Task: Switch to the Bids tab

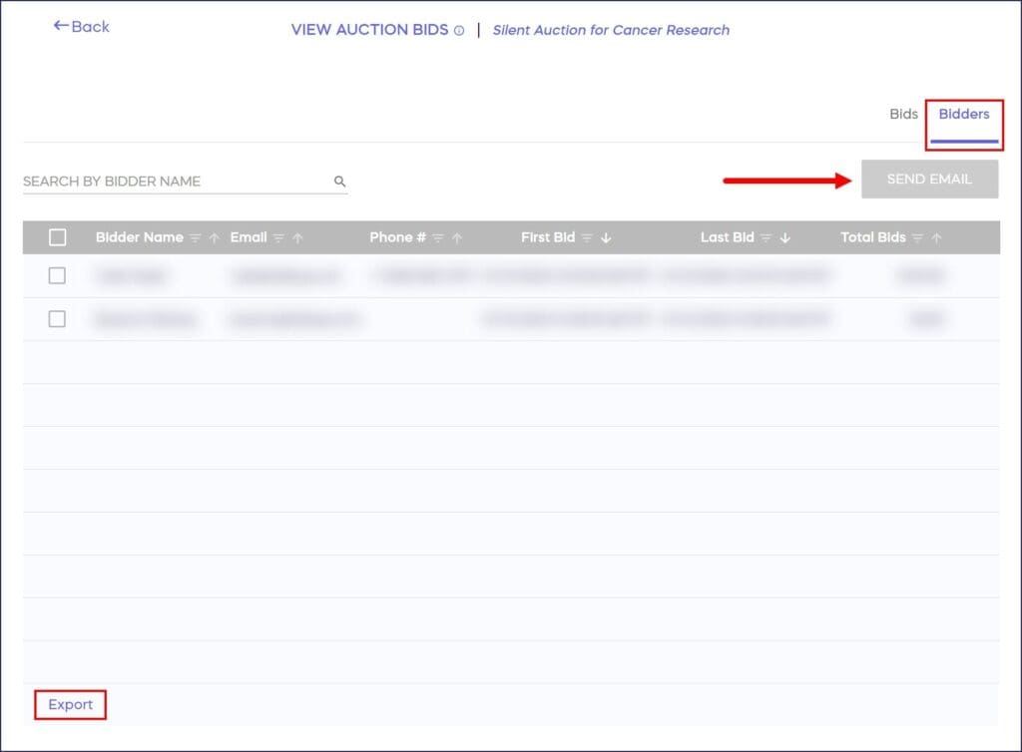Action: coord(903,114)
